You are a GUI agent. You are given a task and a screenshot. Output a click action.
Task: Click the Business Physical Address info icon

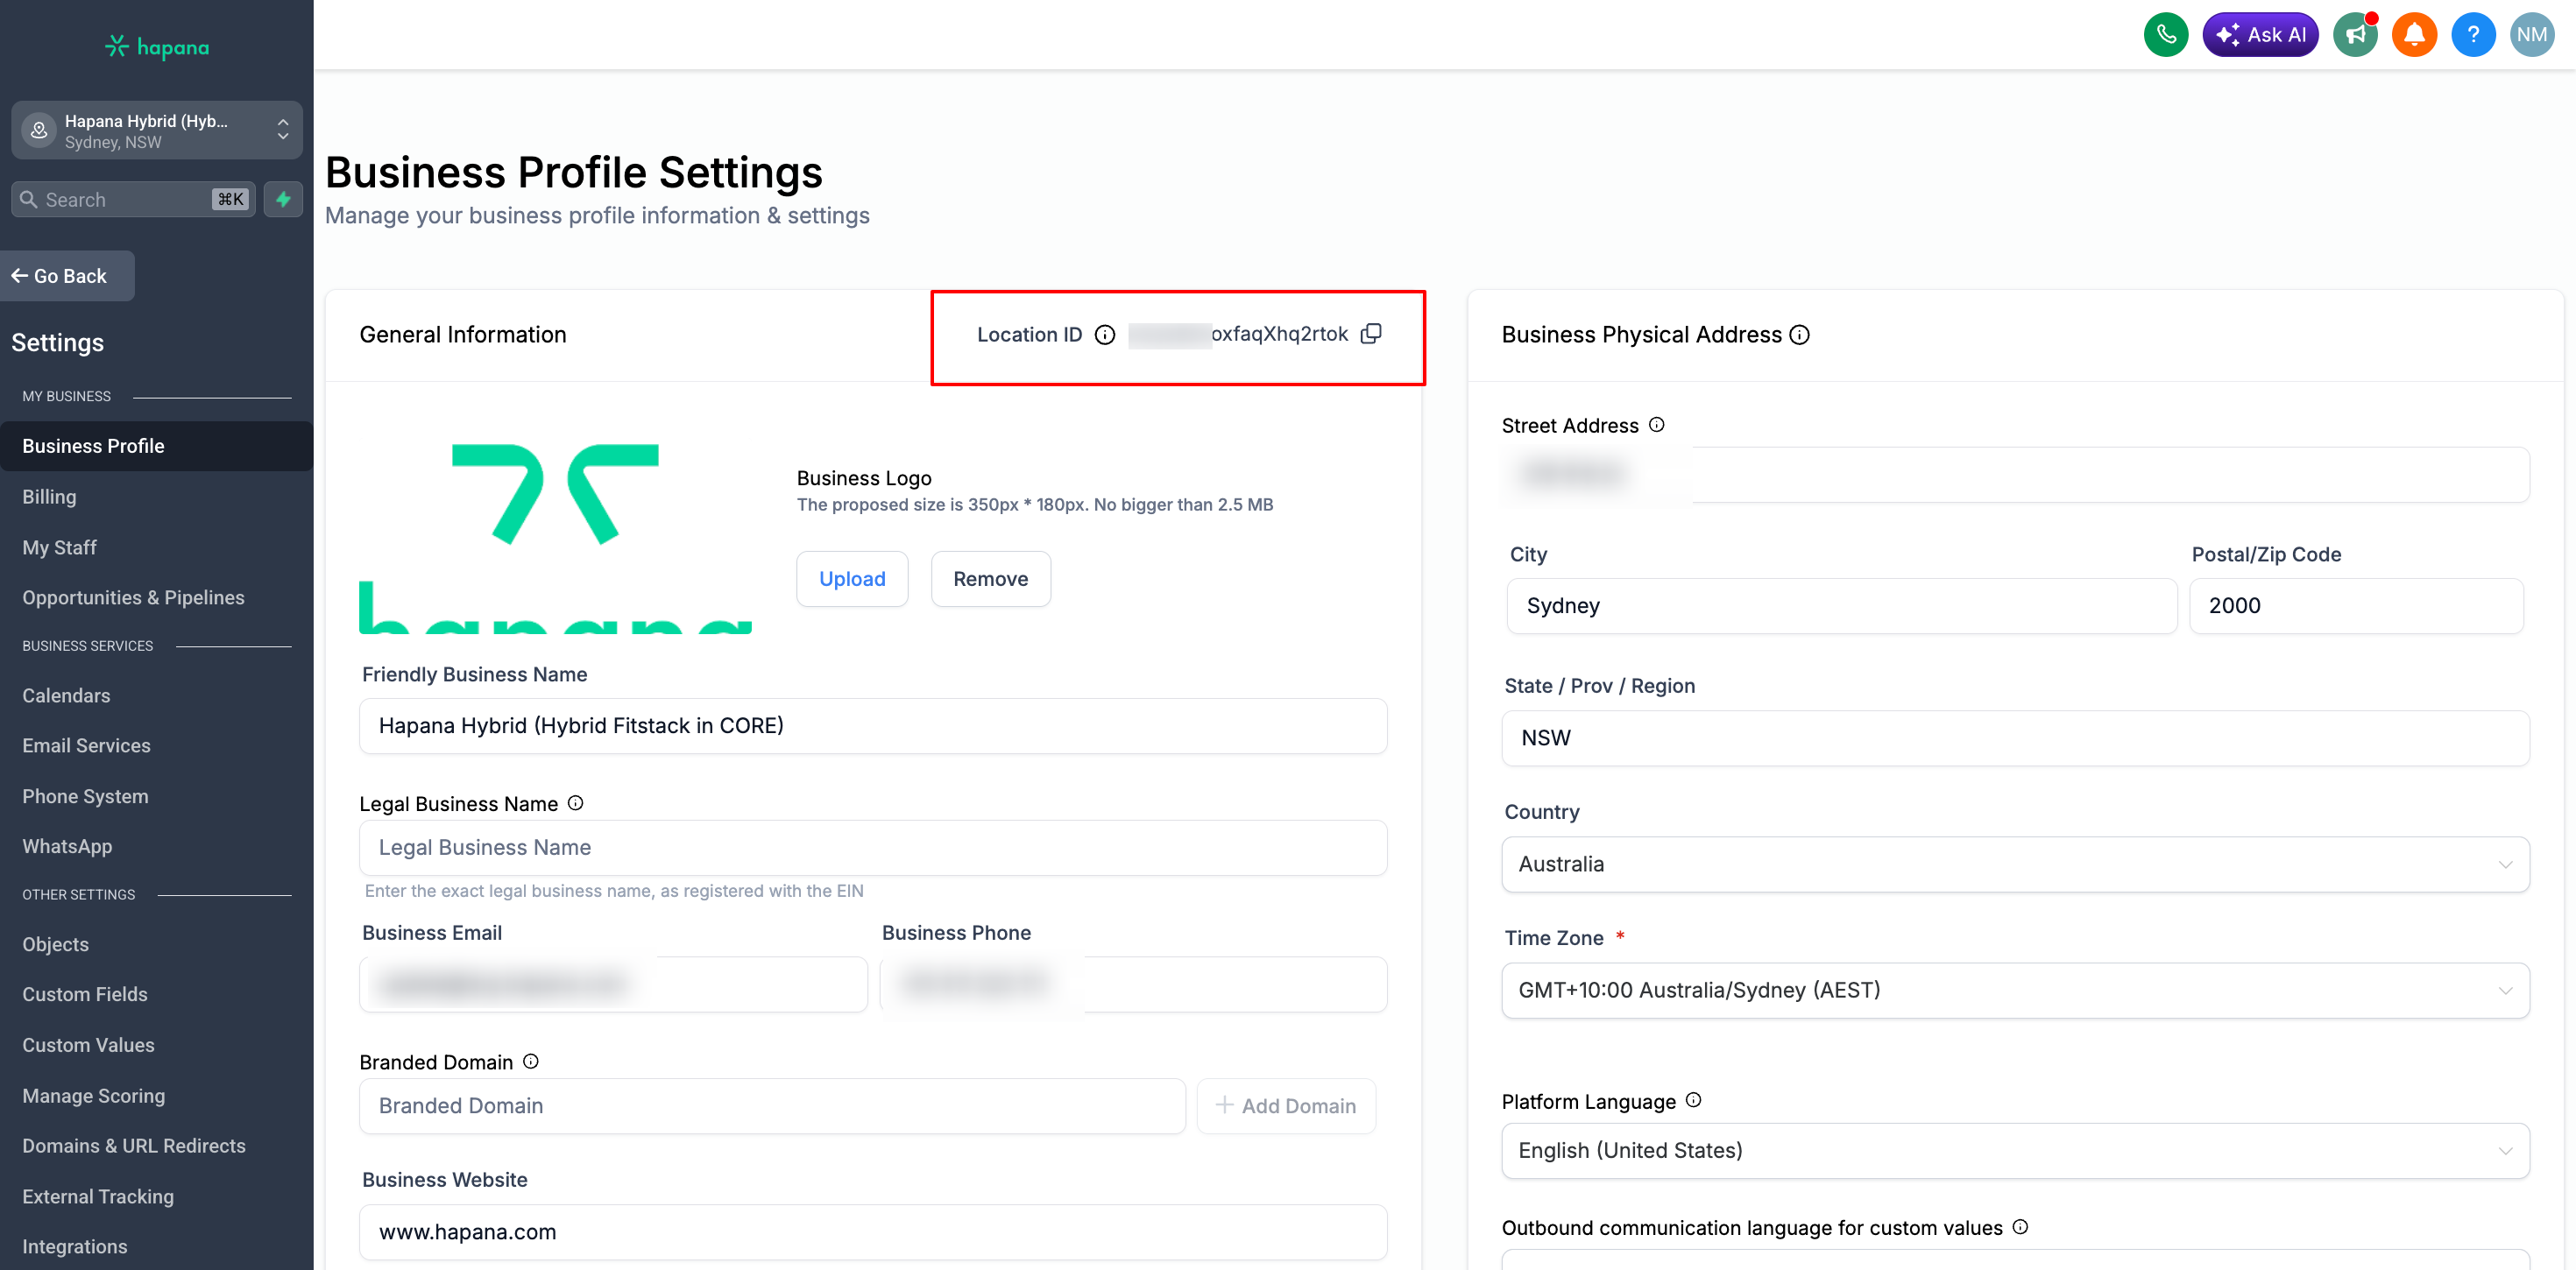1799,335
